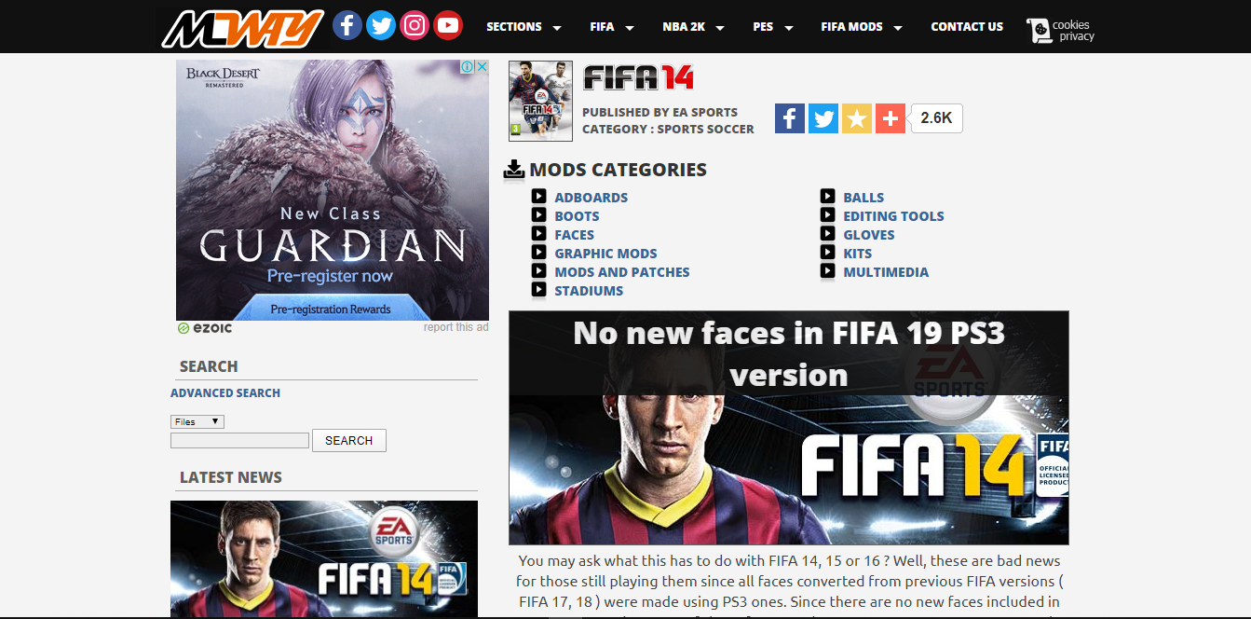Open the GLOVES mods category
This screenshot has height=619, width=1251.
pyautogui.click(x=869, y=235)
